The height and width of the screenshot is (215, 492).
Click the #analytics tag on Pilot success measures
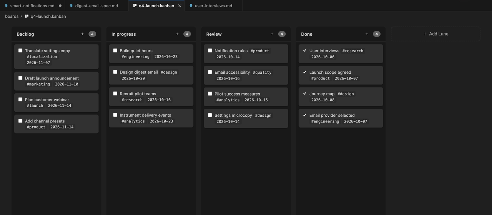pyautogui.click(x=228, y=100)
